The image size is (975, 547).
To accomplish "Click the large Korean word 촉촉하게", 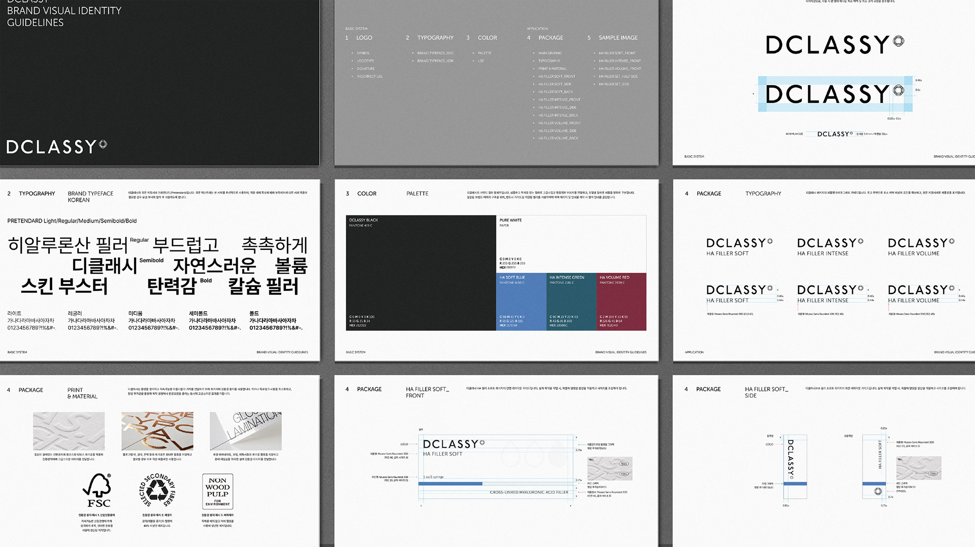I will coord(275,245).
